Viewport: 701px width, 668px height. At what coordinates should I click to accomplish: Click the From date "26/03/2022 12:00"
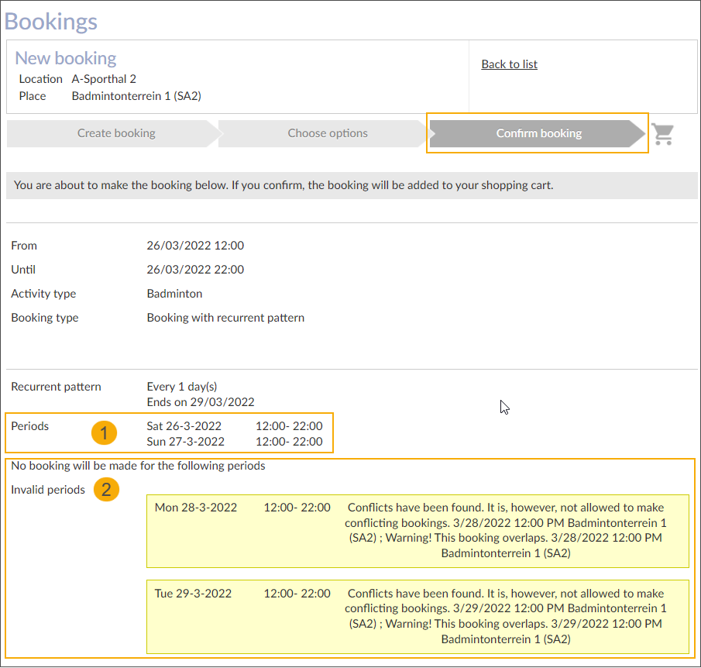195,246
